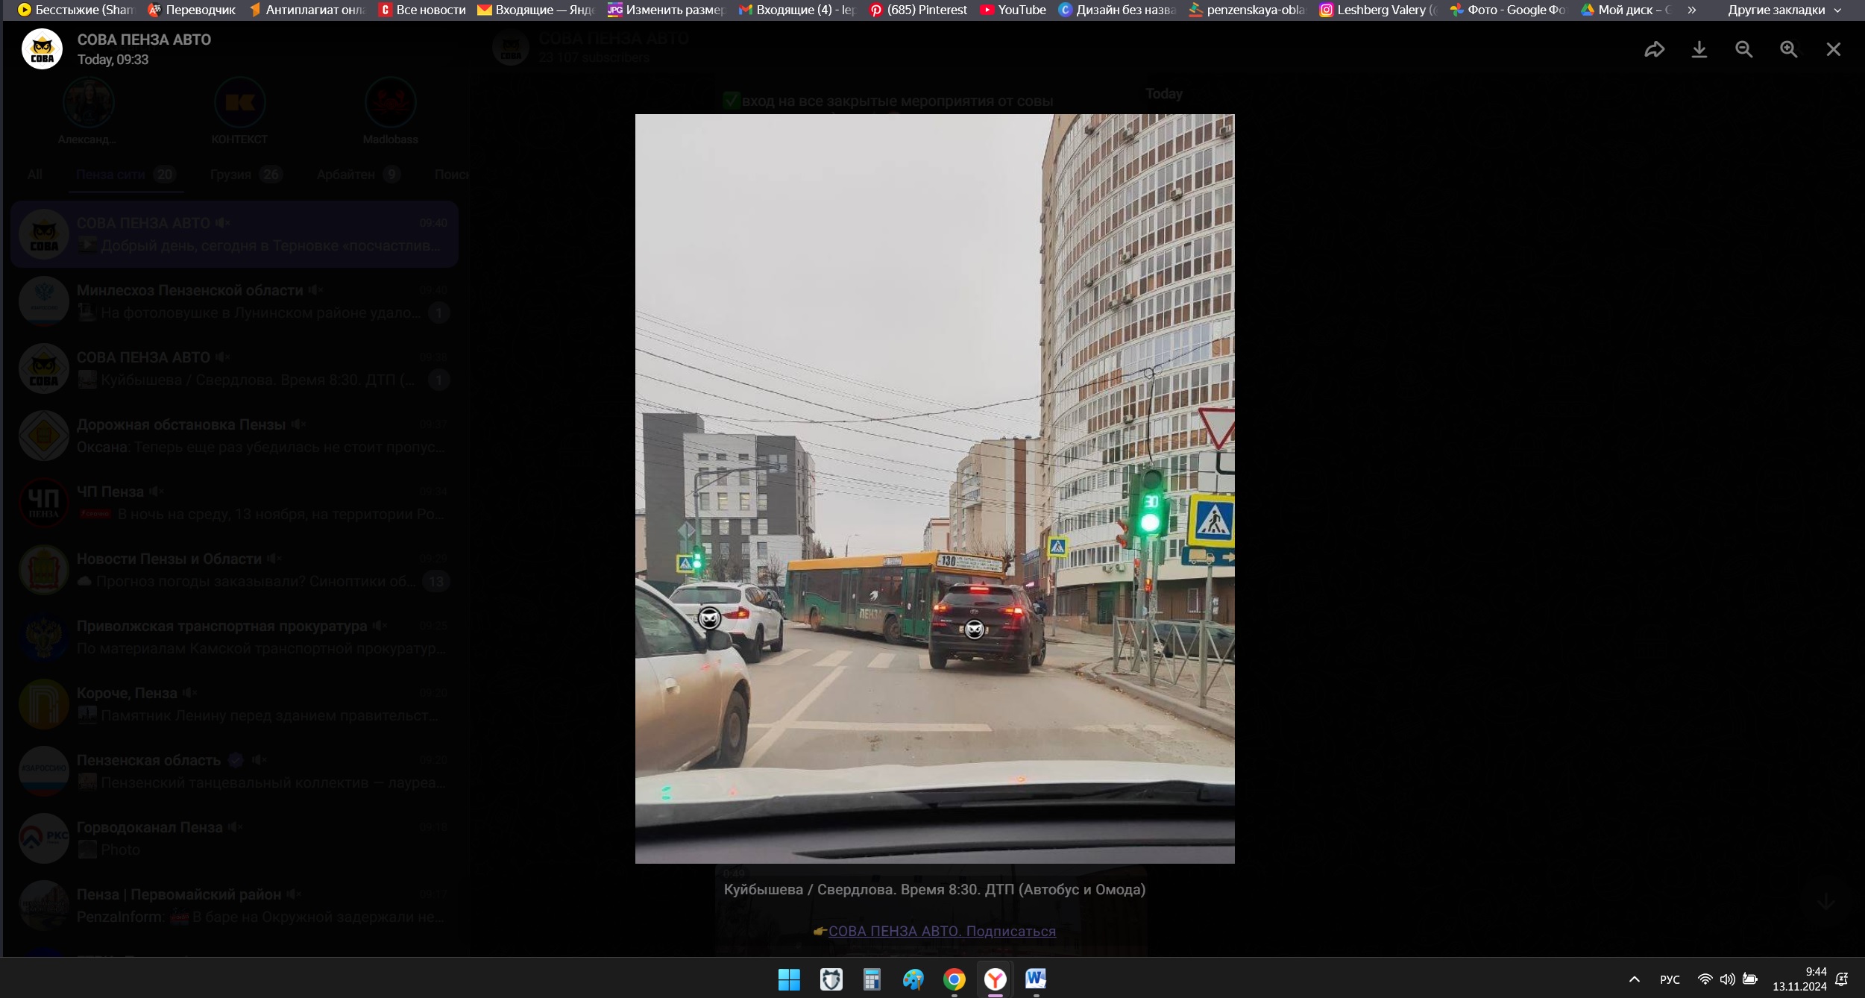Click the forward/share arrow icon
Viewport: 1865px width, 998px height.
click(1654, 49)
